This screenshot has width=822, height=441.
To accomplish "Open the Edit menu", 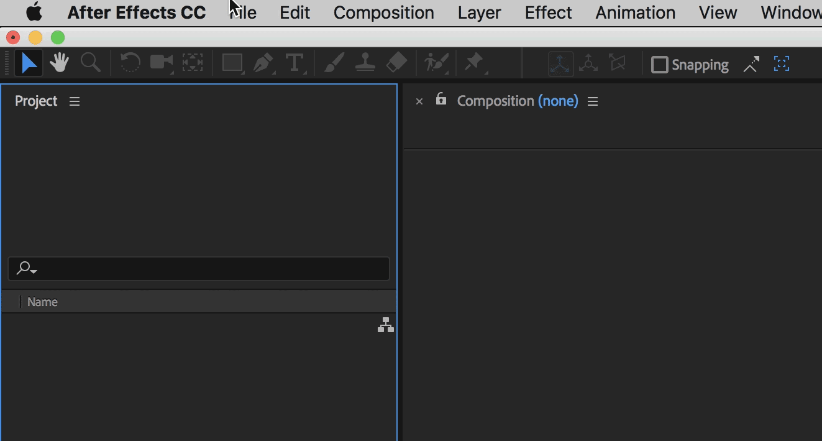I will [295, 12].
